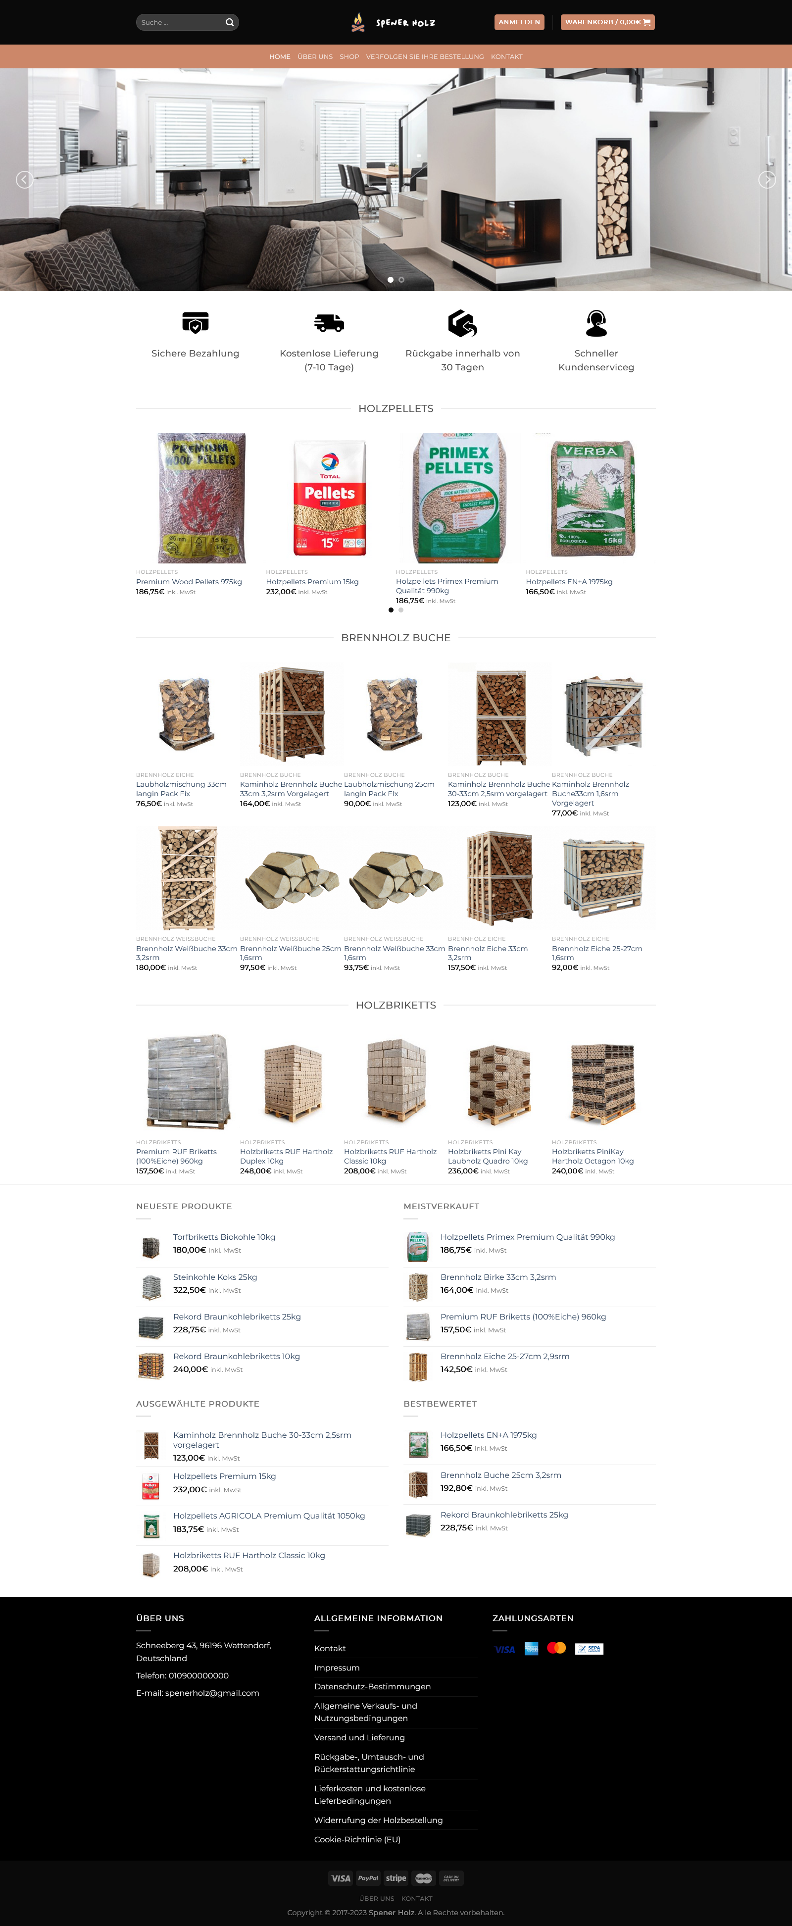Click the Kostenlose Lieferung truck icon
This screenshot has width=792, height=1926.
(329, 323)
